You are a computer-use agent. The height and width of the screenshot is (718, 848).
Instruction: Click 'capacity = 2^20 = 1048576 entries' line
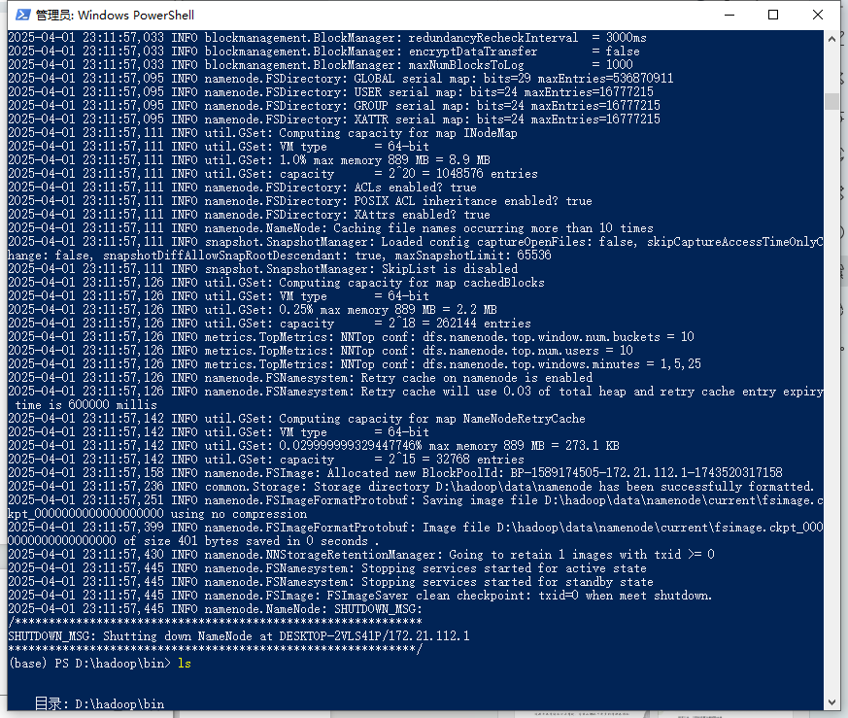(273, 174)
